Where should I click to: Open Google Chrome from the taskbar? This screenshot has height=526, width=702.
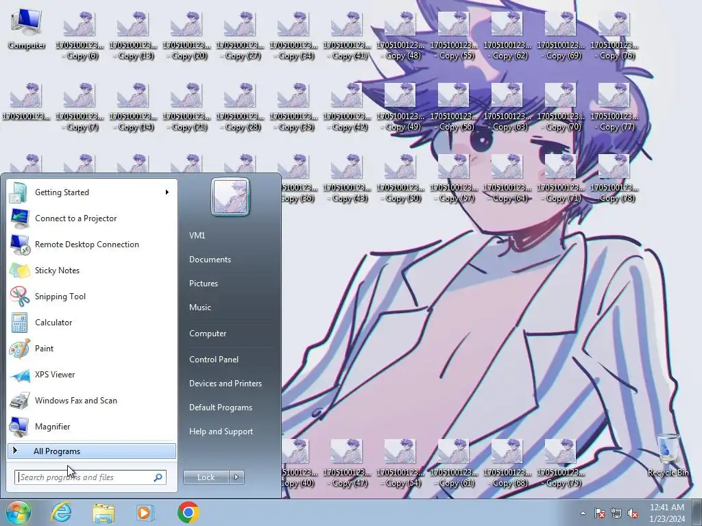click(188, 512)
